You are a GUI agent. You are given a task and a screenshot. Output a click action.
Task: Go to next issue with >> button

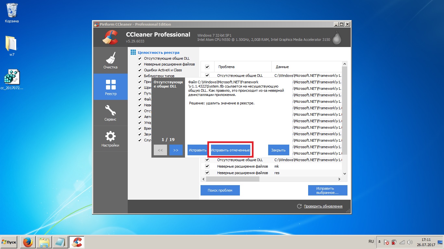point(176,150)
